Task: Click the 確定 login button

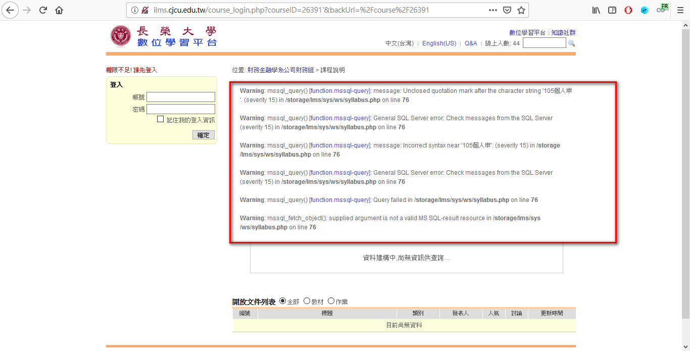Action: [204, 135]
